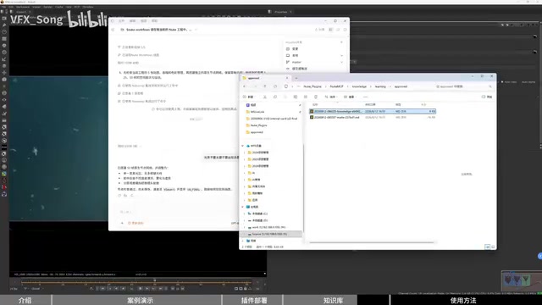Sort files by the Name column header

coord(315,104)
